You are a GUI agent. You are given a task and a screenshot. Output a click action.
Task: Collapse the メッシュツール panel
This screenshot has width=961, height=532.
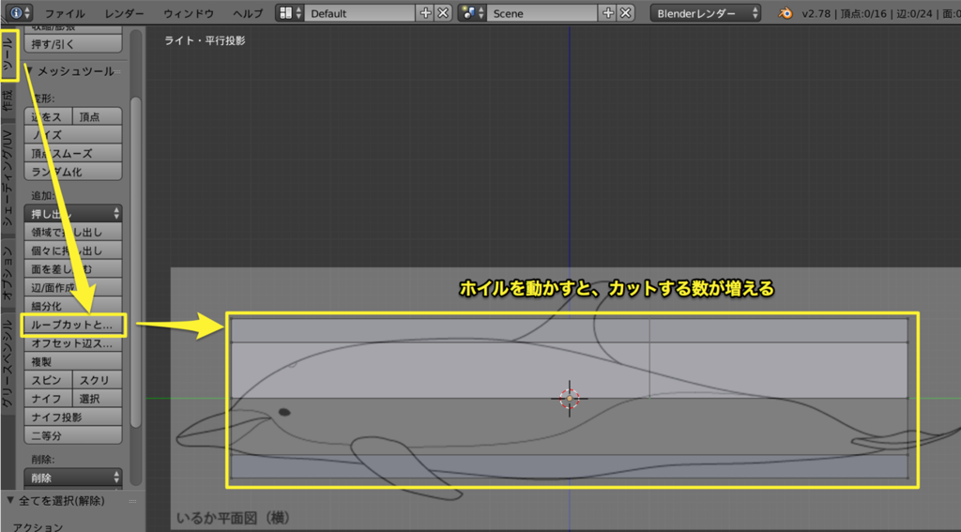click(29, 71)
